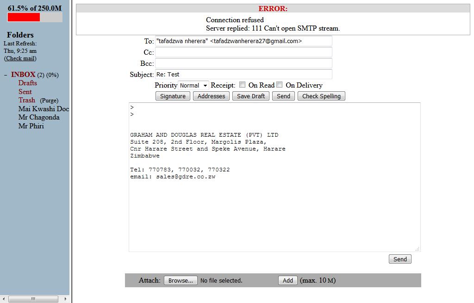Image resolution: width=474 pixels, height=303 pixels.
Task: Collapse the INBOX folder tree
Action: tap(6, 74)
